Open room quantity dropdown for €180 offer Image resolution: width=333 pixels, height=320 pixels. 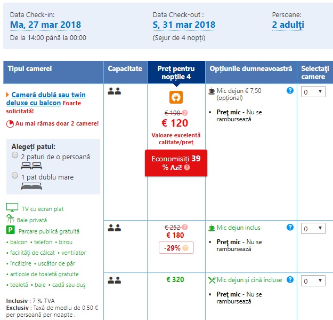pyautogui.click(x=313, y=229)
